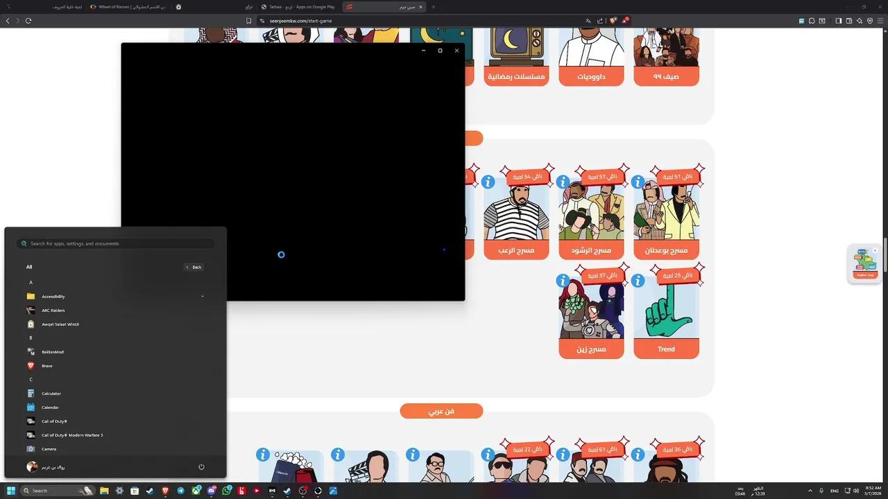888x499 pixels.
Task: Open Telegram from the taskbar
Action: 180,491
